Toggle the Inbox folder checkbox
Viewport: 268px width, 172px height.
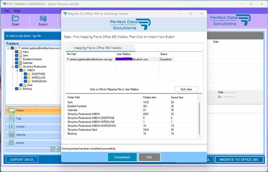tap(16, 52)
